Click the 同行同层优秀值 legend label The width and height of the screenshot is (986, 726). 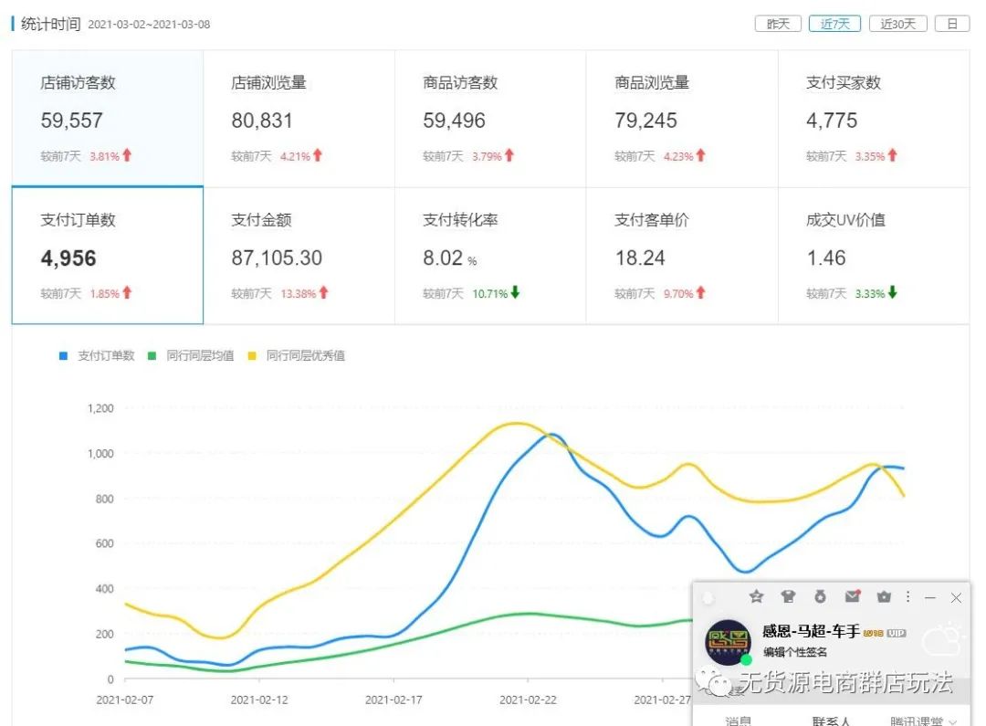point(306,355)
